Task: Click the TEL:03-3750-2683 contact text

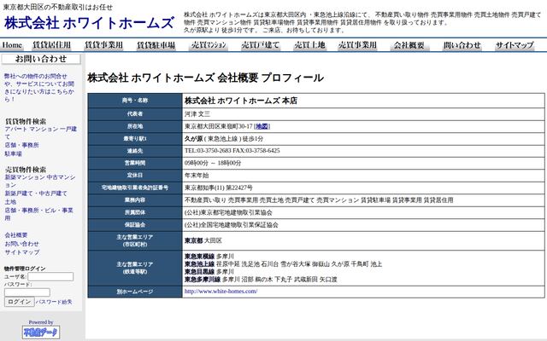Action: tap(208, 151)
